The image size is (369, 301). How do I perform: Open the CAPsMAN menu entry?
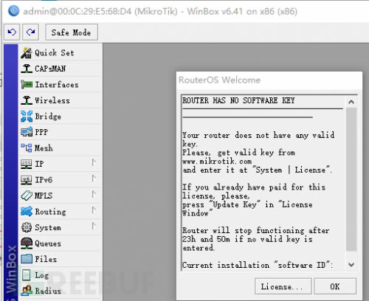coord(61,69)
